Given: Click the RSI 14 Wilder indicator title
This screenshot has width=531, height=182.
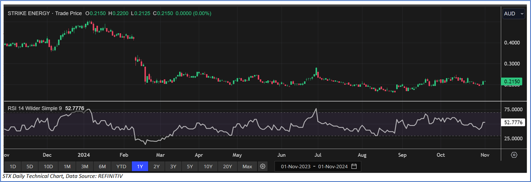Looking at the screenshot, I should [x=35, y=108].
